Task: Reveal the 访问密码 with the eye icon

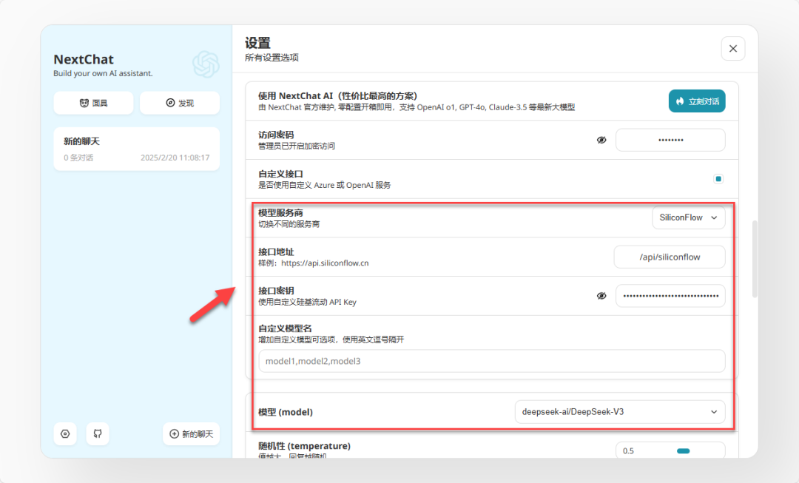Action: point(601,140)
